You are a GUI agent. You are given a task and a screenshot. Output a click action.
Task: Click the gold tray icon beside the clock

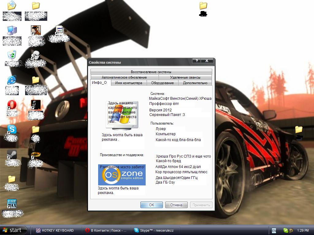click(x=291, y=230)
